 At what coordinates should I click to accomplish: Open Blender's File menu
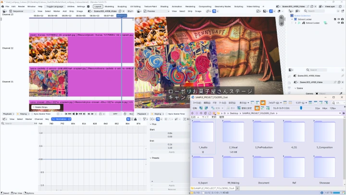click(7, 6)
